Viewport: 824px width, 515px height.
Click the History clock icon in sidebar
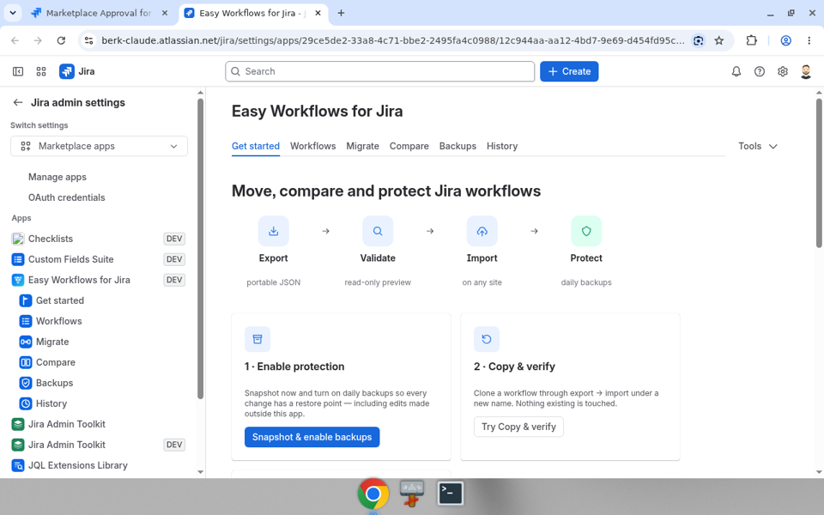point(25,403)
